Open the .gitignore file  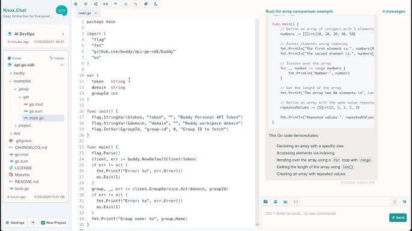20,141
